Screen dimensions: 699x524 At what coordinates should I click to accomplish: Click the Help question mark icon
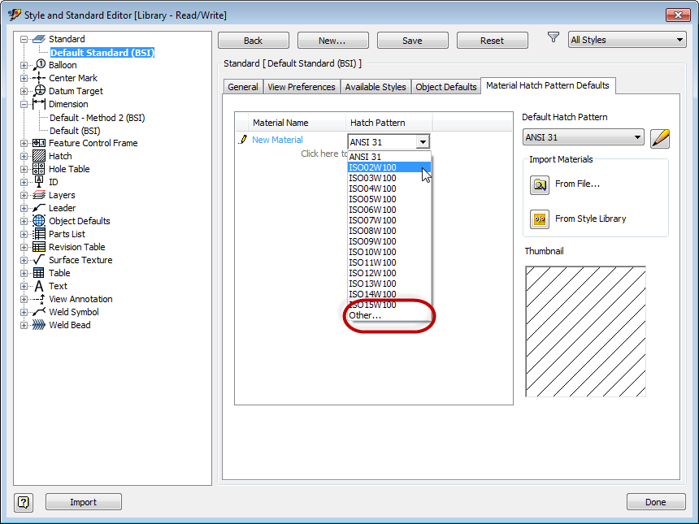(24, 501)
